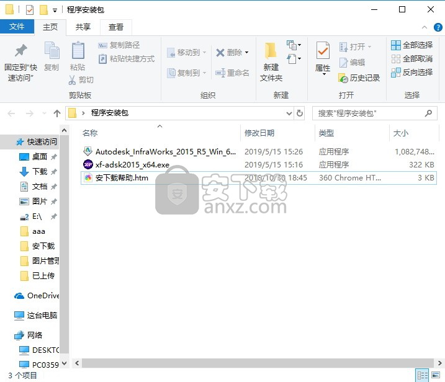Expand the Properties (属性) dropdown arrow
Image resolution: width=445 pixels, height=382 pixels.
(324, 74)
